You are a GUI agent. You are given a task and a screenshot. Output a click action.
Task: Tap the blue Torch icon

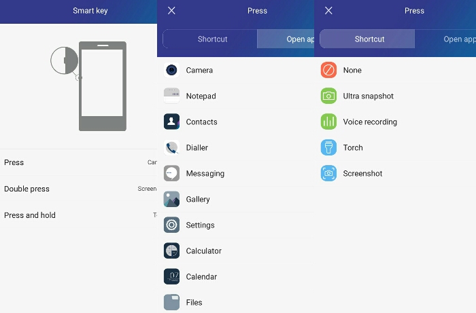[x=328, y=147]
